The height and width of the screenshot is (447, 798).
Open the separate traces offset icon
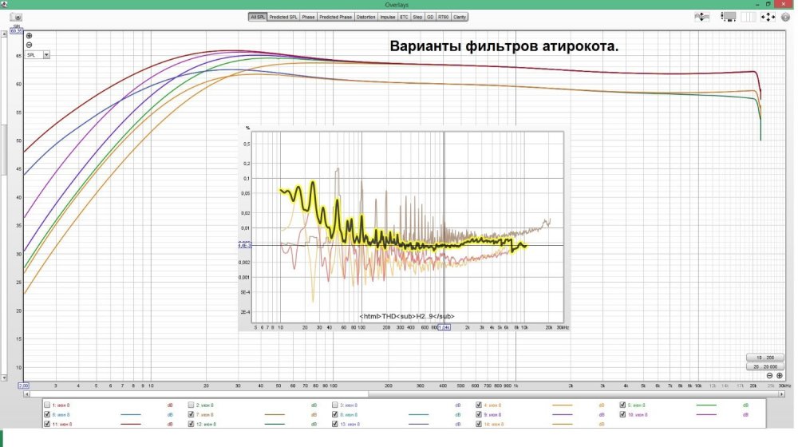(x=701, y=17)
